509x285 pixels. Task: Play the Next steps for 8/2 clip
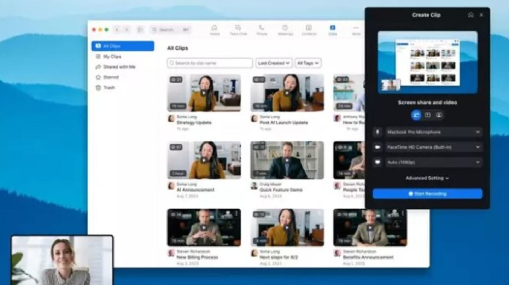(287, 227)
